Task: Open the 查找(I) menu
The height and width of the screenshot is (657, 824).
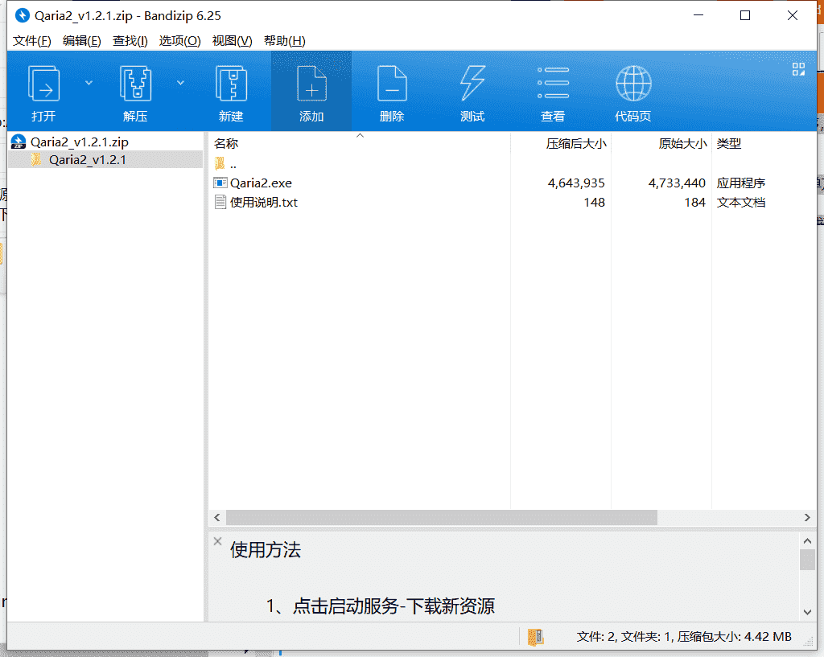Action: point(130,41)
